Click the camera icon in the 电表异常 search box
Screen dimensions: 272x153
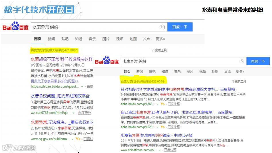tap(242, 61)
